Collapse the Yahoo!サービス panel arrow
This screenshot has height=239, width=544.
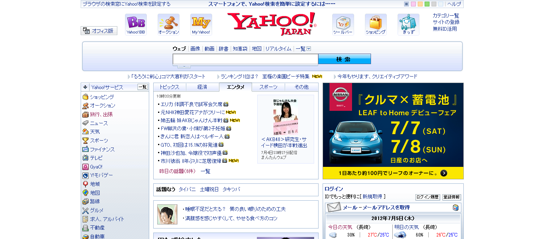pos(85,87)
